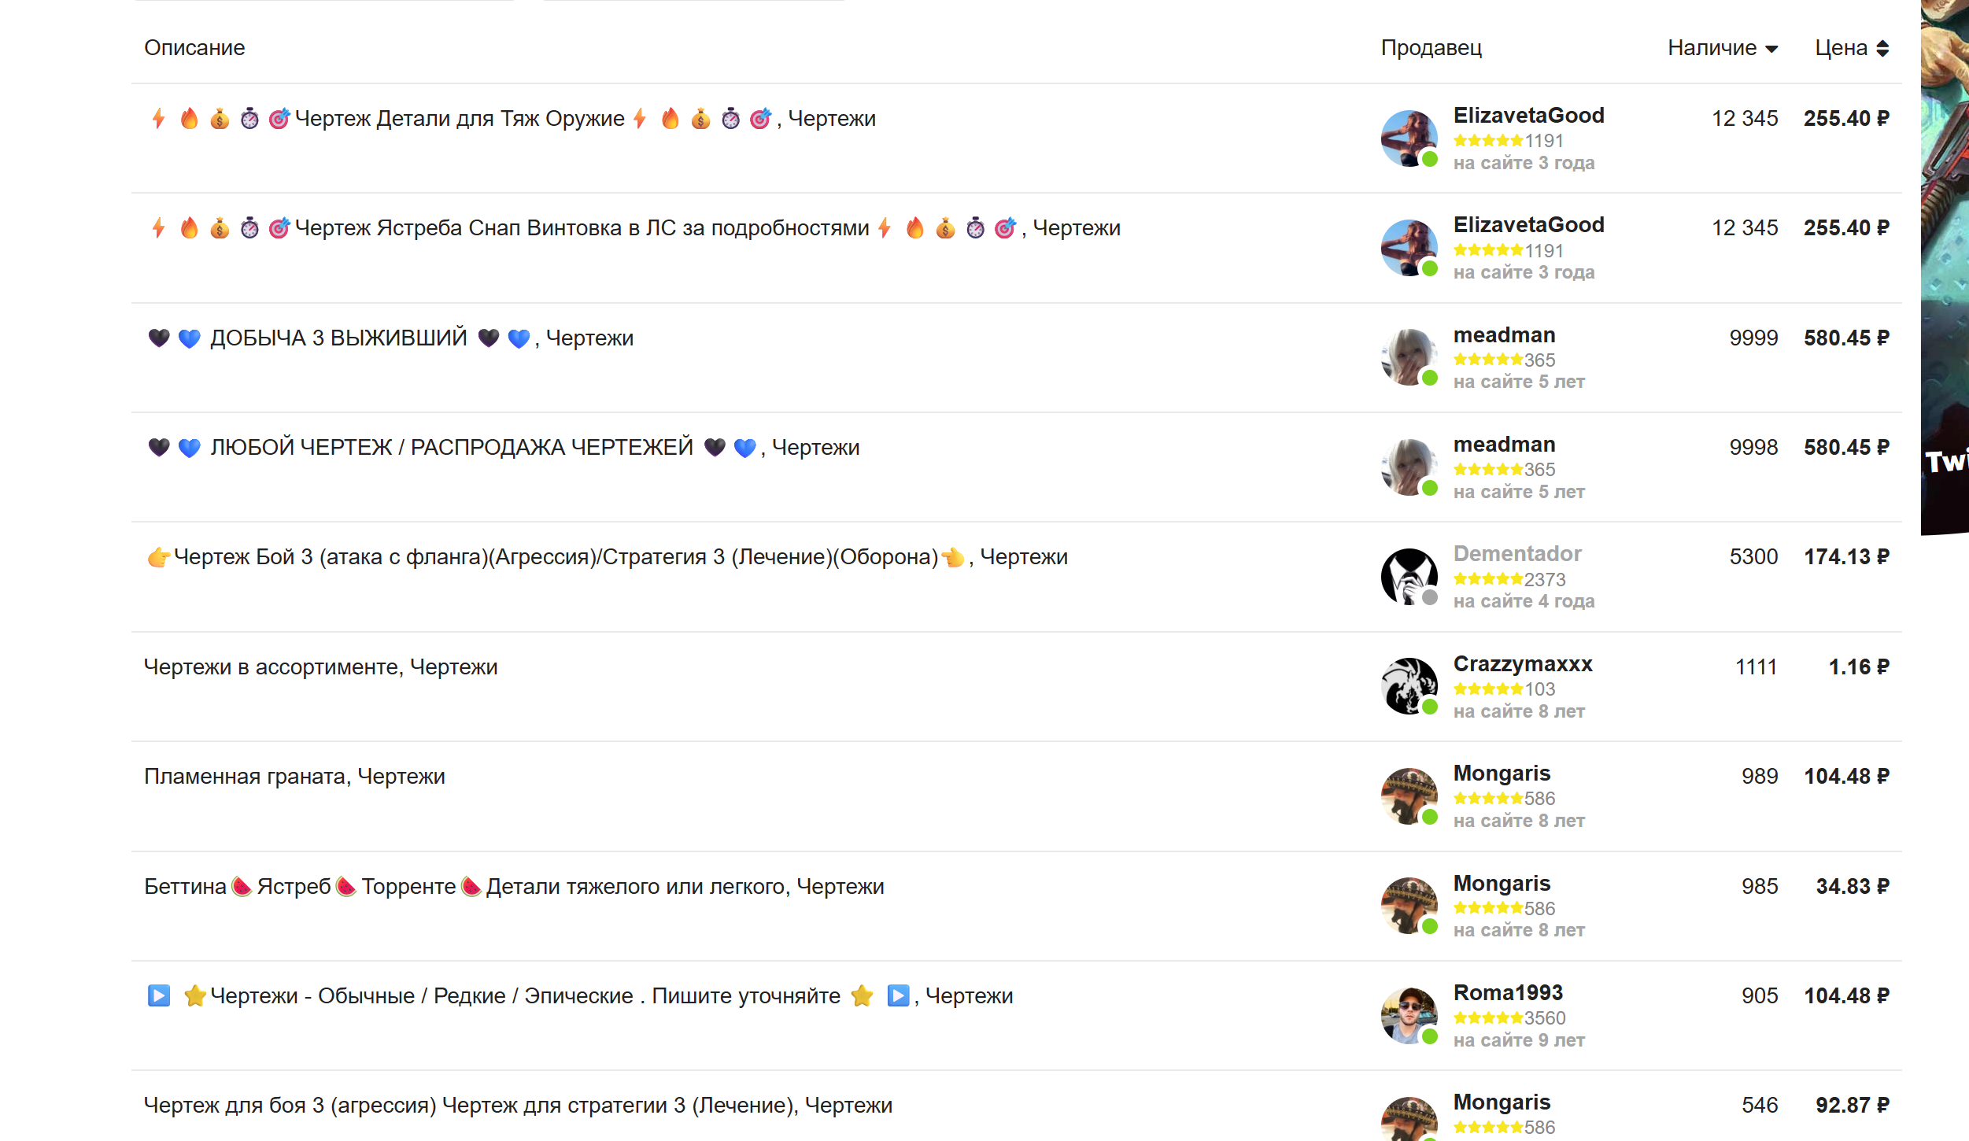Screen dimensions: 1969x1141
Task: Open meadman's avatar in ДОБЫЧА 3 ВЫЖИВШИЙ row
Action: [x=1409, y=358]
